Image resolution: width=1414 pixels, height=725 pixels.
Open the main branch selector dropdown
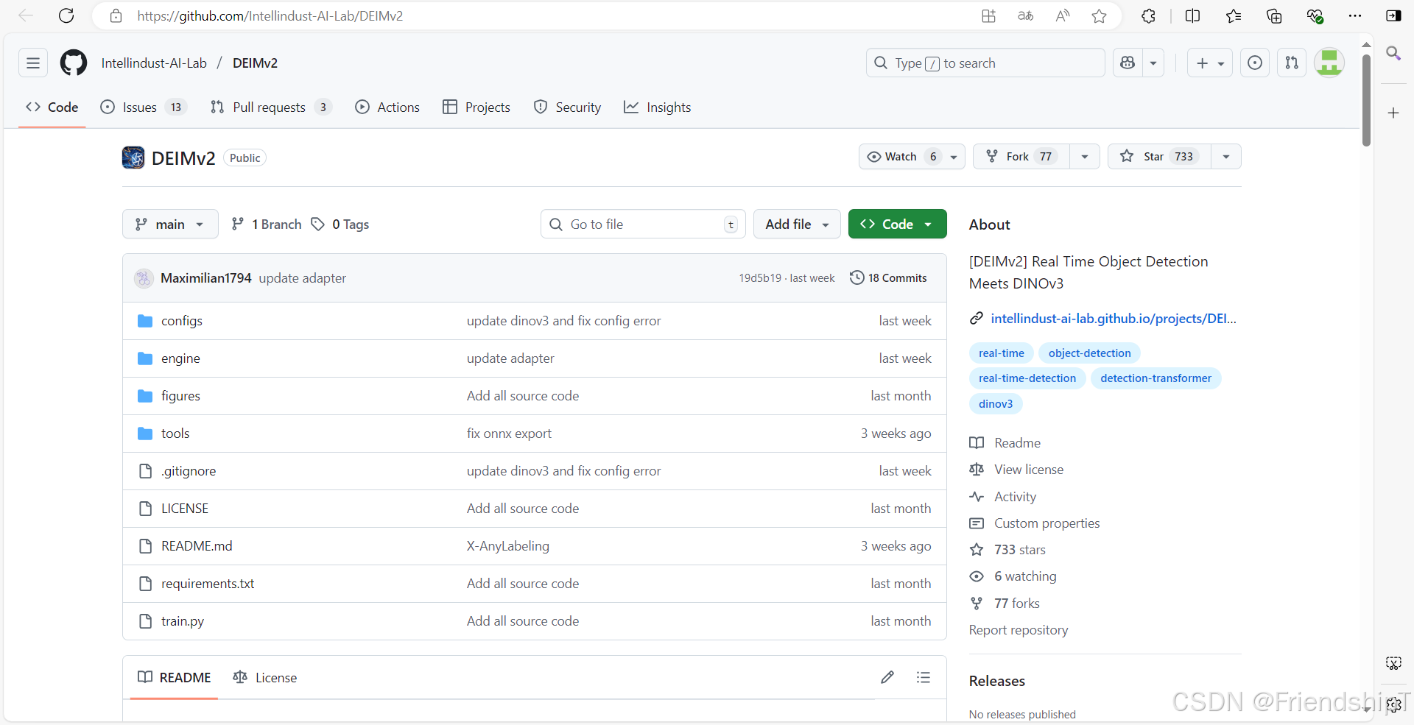[x=170, y=224]
